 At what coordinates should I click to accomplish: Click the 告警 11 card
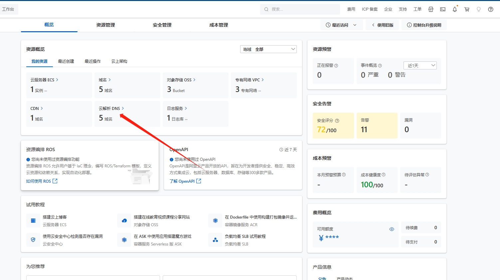(377, 126)
